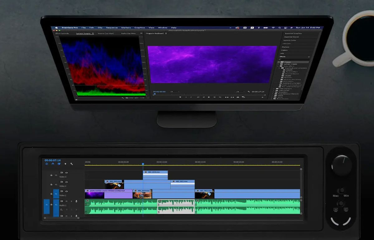The image size is (374, 240).
Task: Click the nest sequences insert icon
Action: 47,164
